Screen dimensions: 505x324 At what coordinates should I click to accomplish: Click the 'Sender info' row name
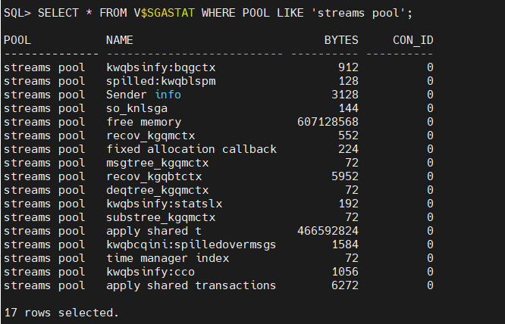point(143,95)
